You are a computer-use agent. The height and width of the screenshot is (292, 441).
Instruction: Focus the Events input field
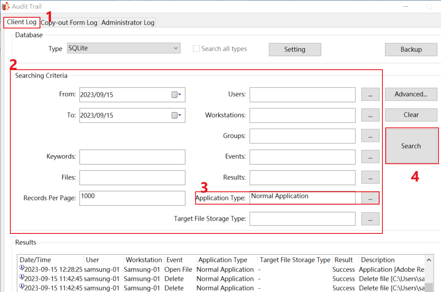click(302, 157)
